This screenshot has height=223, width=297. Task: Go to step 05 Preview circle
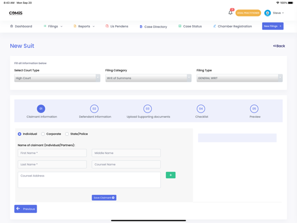coord(254,109)
